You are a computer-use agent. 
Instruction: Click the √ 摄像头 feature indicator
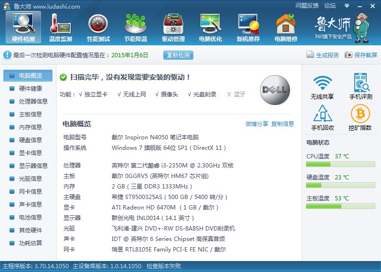click(167, 94)
